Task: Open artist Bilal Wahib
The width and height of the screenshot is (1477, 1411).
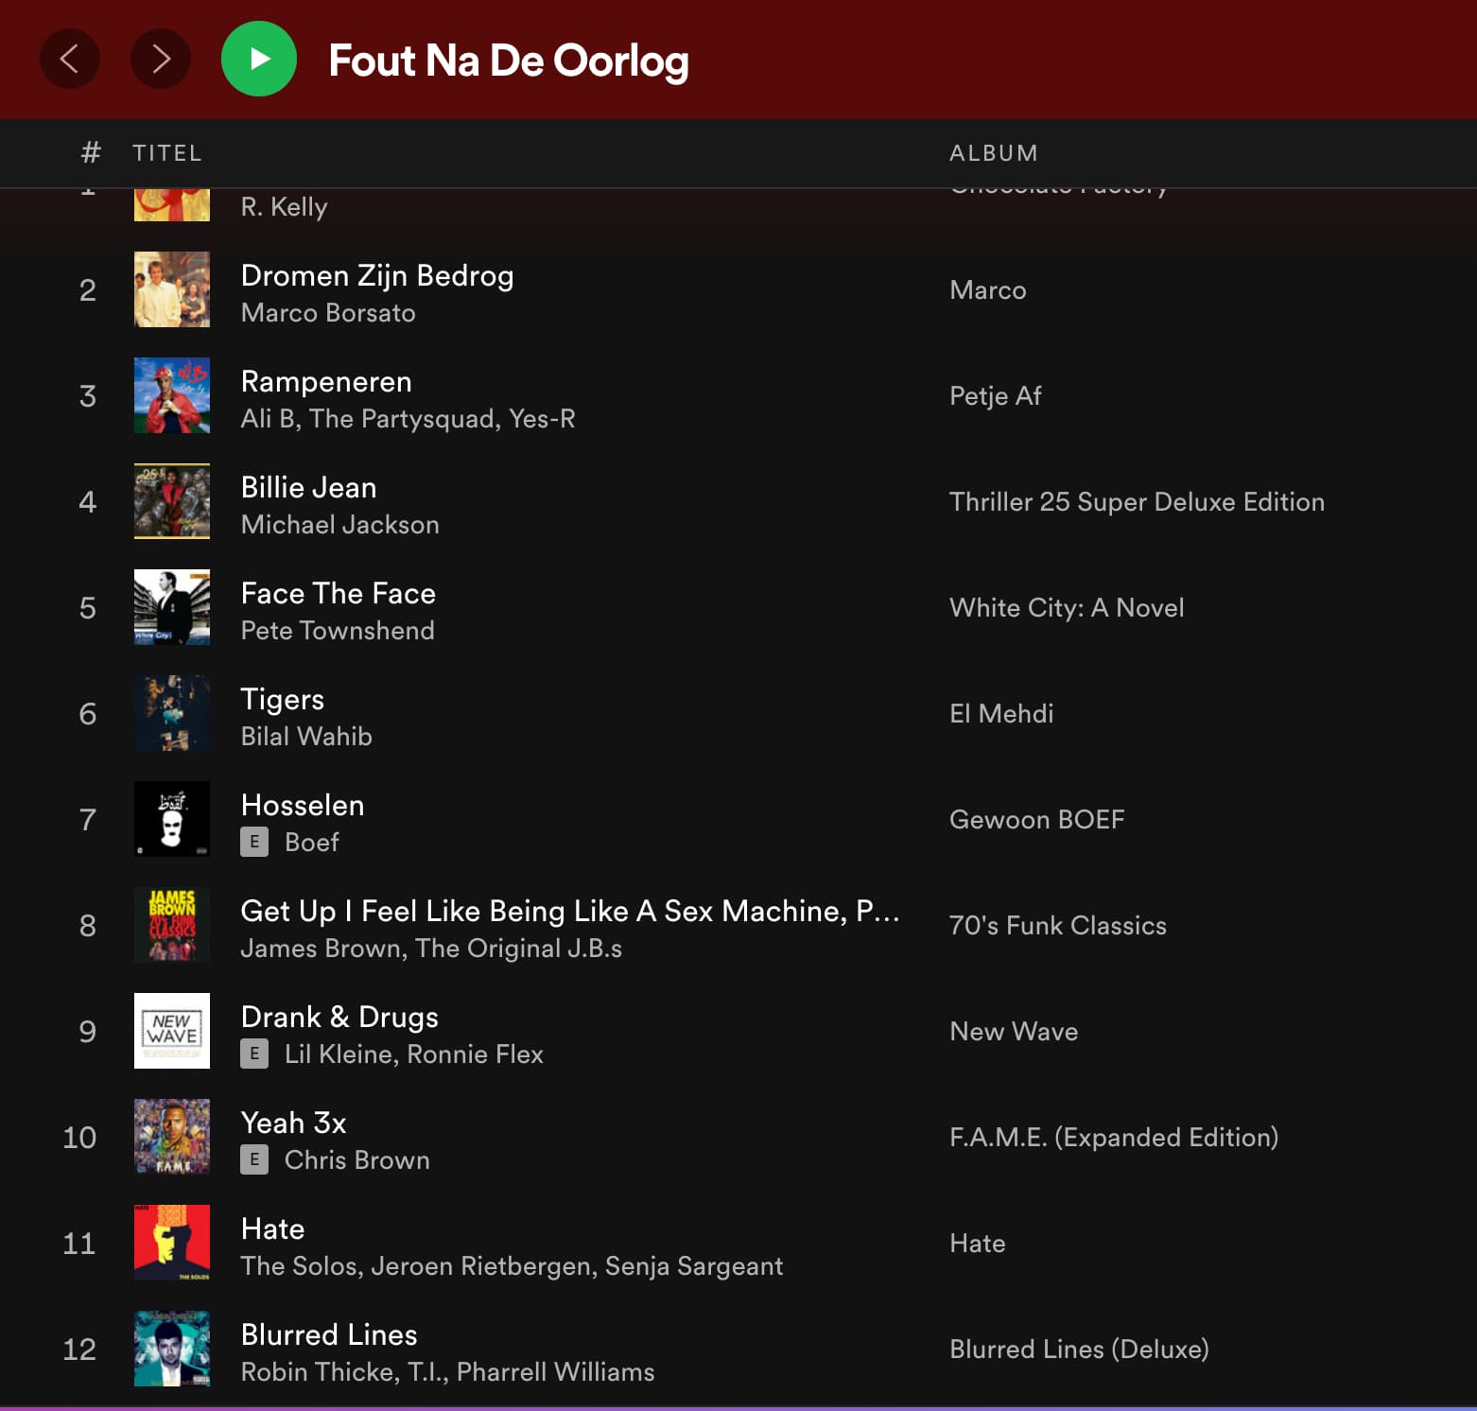Action: [x=306, y=737]
